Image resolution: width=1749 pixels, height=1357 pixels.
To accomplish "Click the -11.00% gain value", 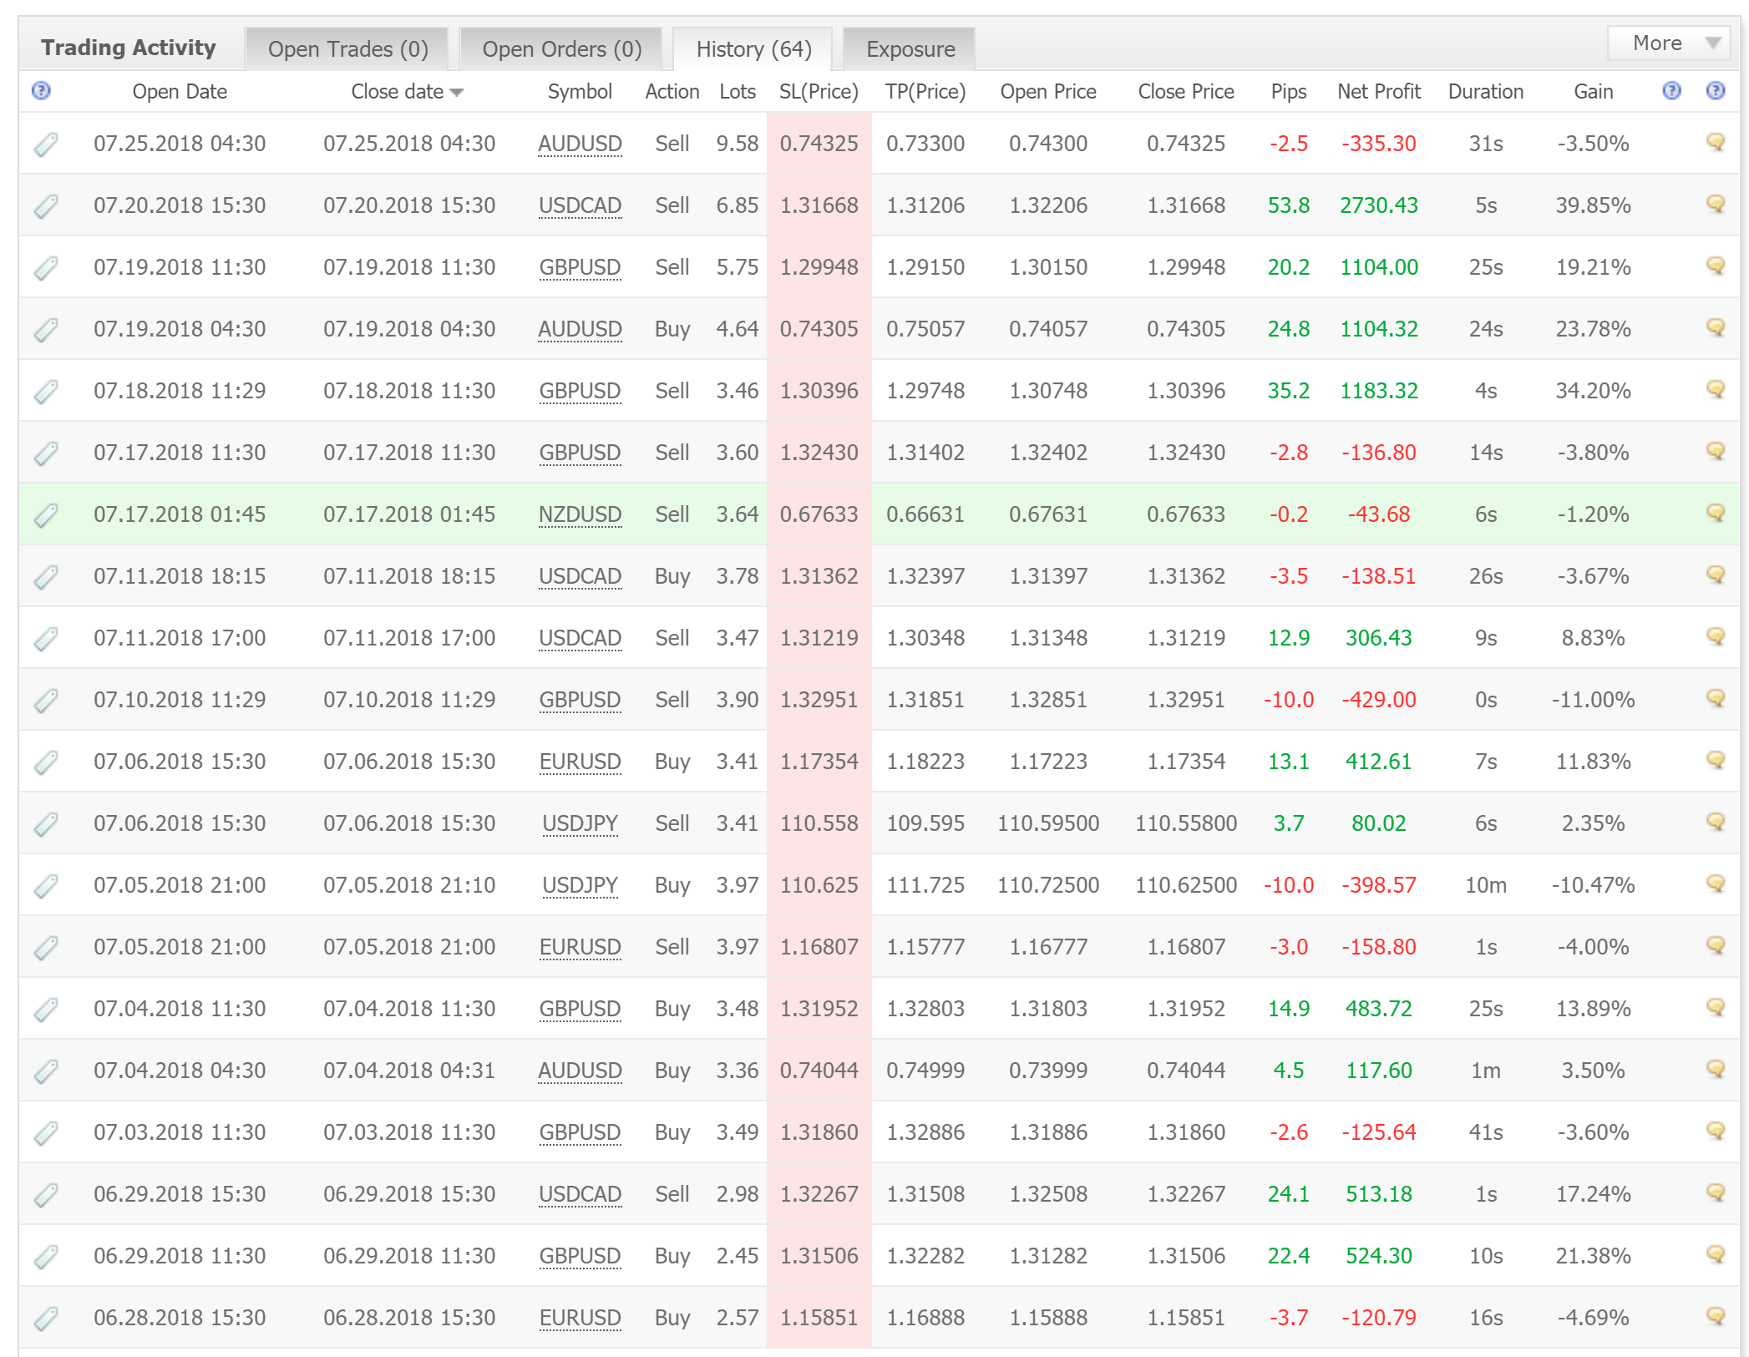I will coord(1593,700).
